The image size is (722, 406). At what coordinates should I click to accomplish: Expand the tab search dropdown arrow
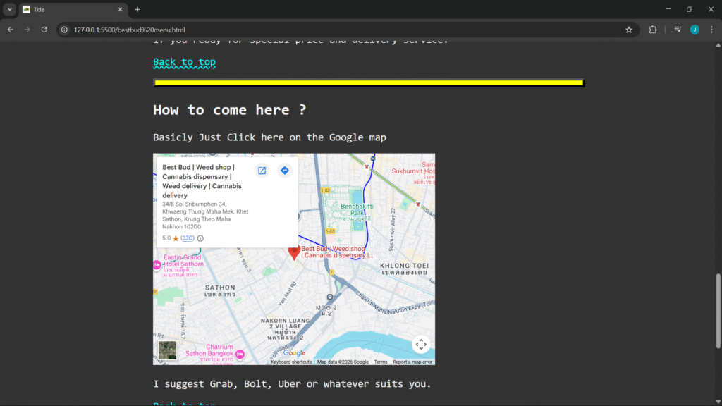pos(10,9)
